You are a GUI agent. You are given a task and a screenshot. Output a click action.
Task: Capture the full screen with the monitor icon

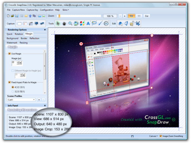[36, 24]
